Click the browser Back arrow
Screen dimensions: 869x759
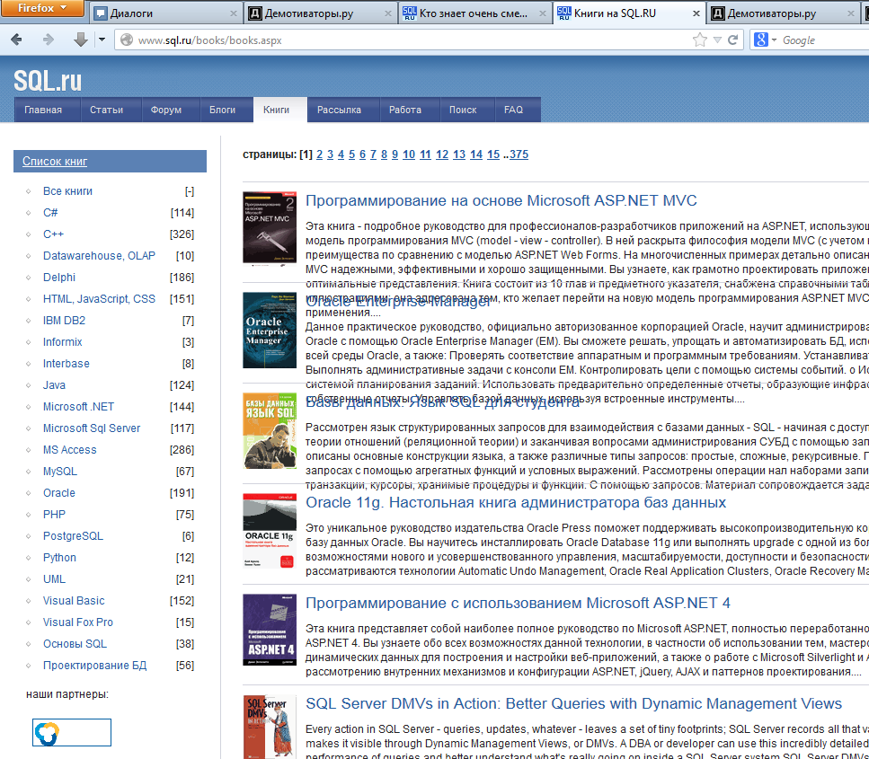pos(17,40)
